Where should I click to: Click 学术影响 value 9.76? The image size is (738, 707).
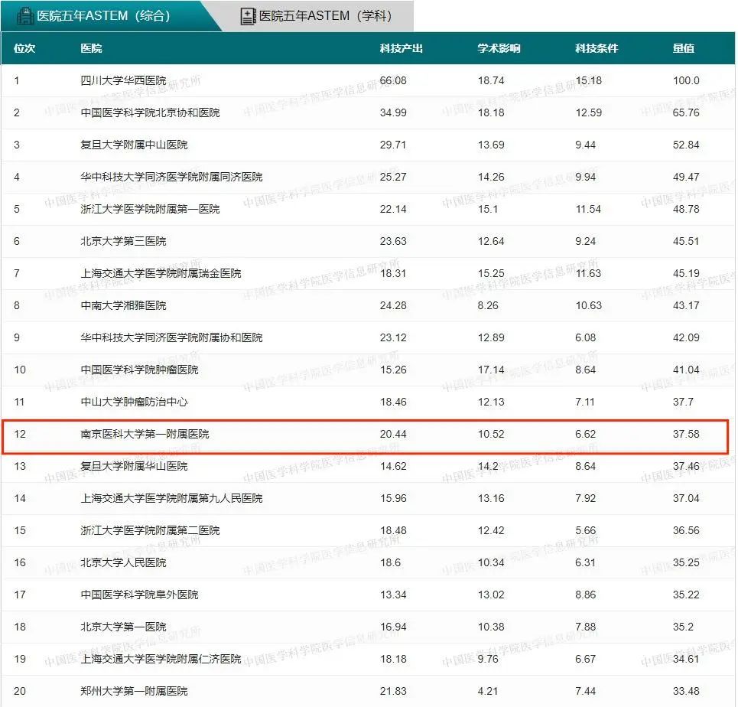point(488,659)
